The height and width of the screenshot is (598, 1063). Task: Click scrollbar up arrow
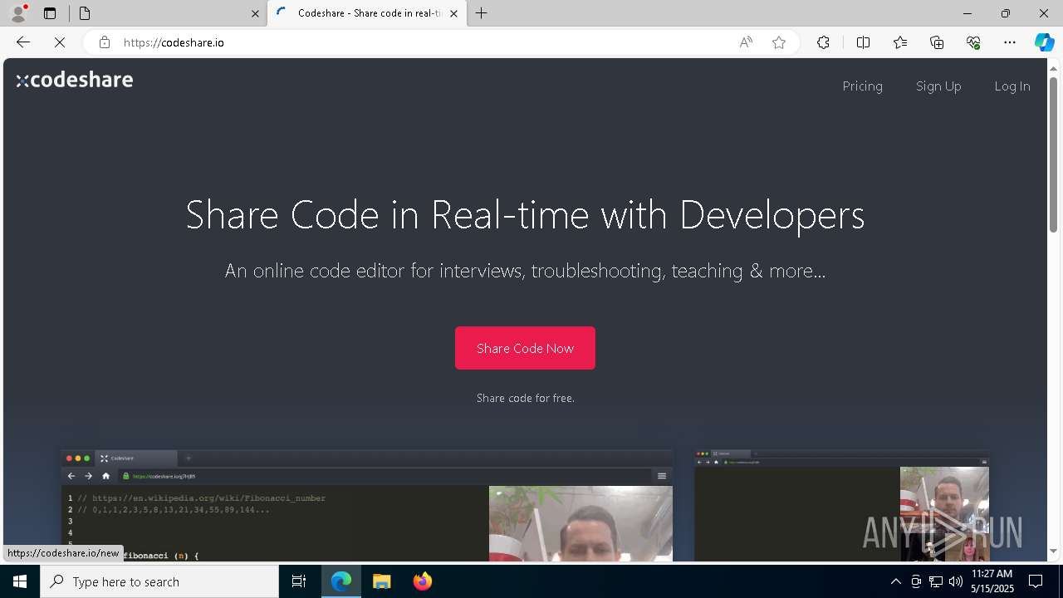coord(1053,68)
